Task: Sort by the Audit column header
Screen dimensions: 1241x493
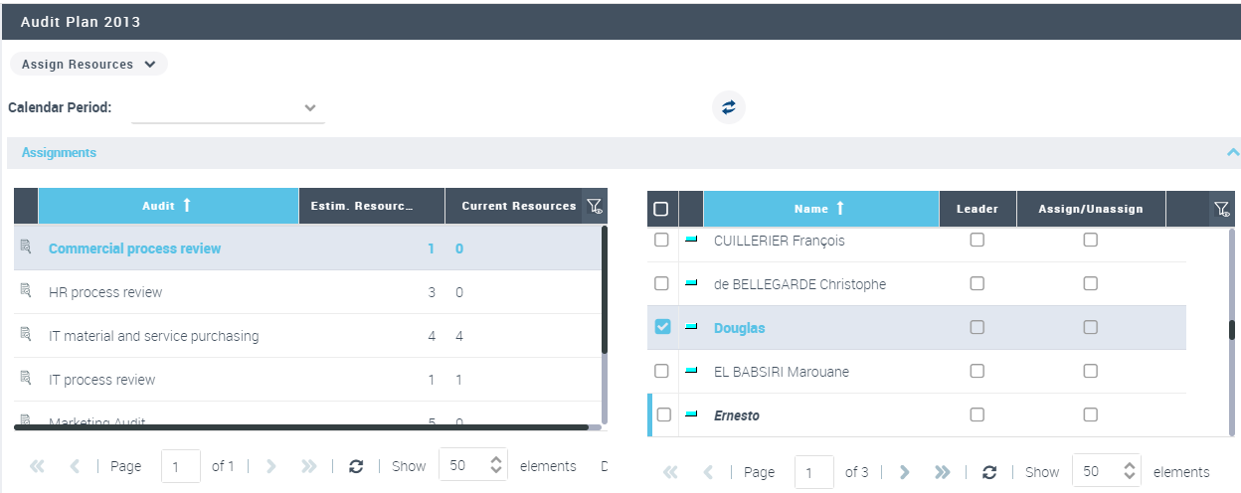Action: 167,206
